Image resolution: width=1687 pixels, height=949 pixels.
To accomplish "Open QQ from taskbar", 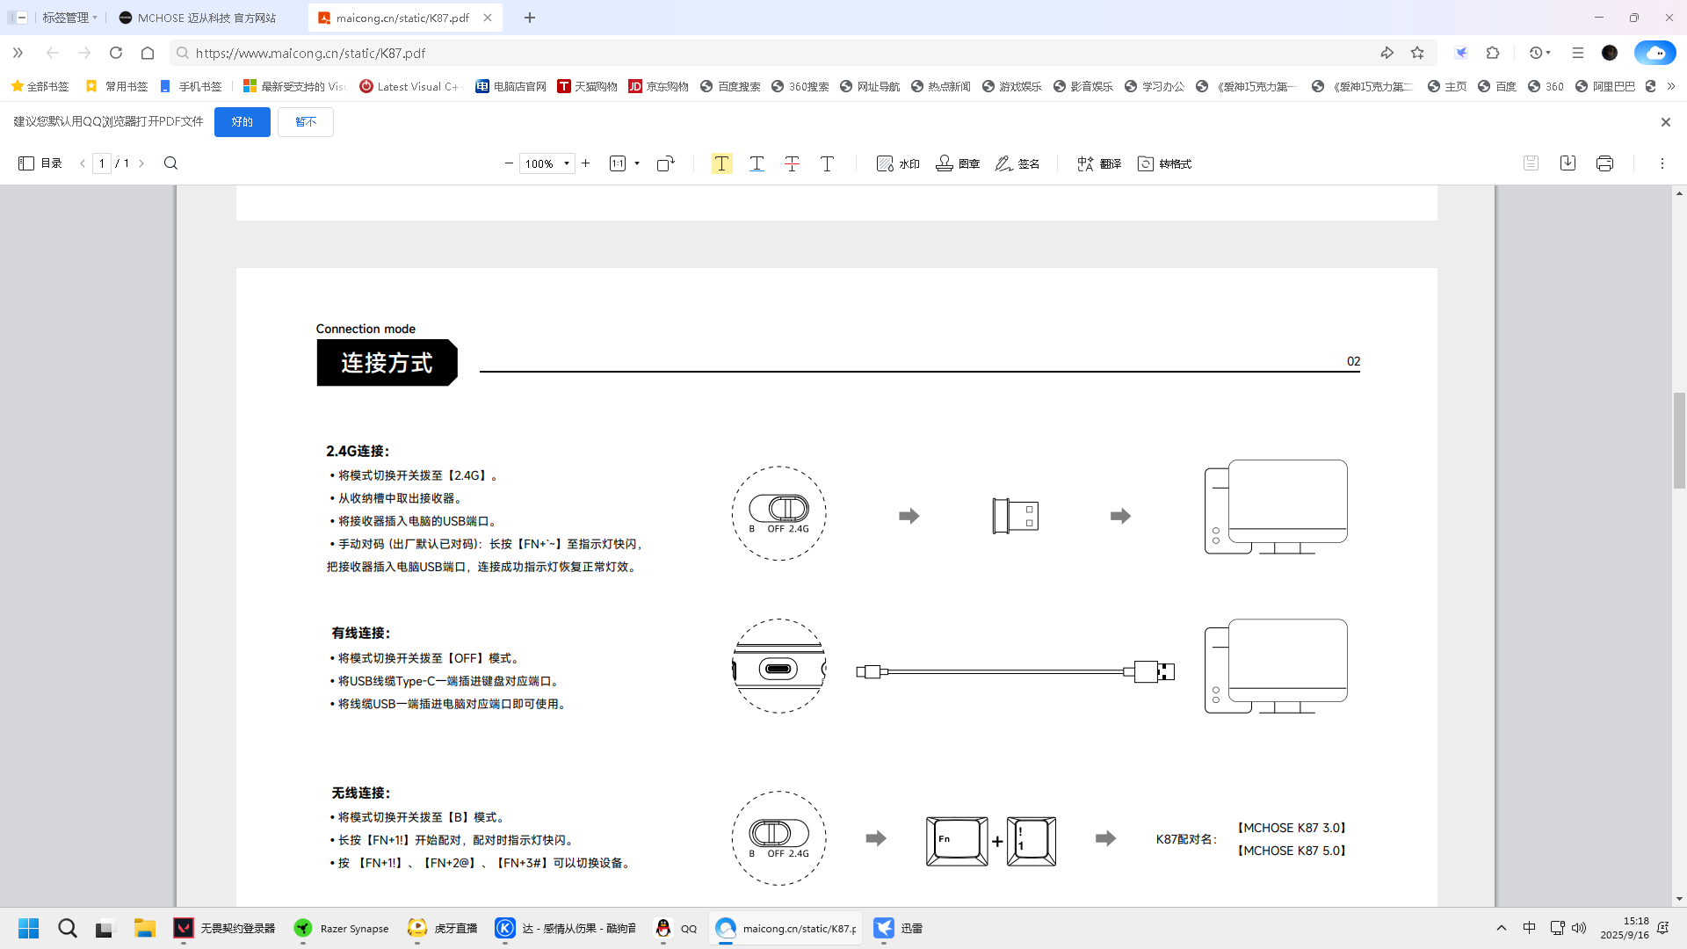I will [676, 928].
